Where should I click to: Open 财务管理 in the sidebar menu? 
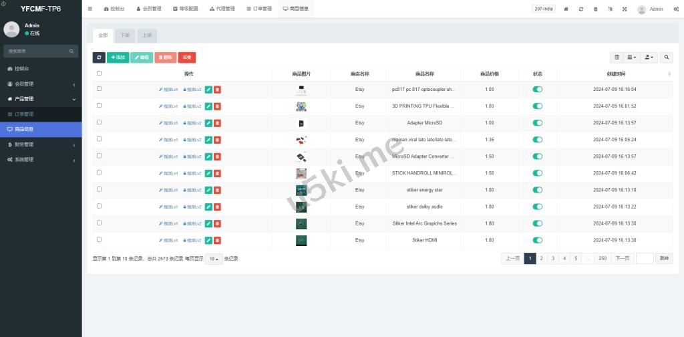coord(40,144)
